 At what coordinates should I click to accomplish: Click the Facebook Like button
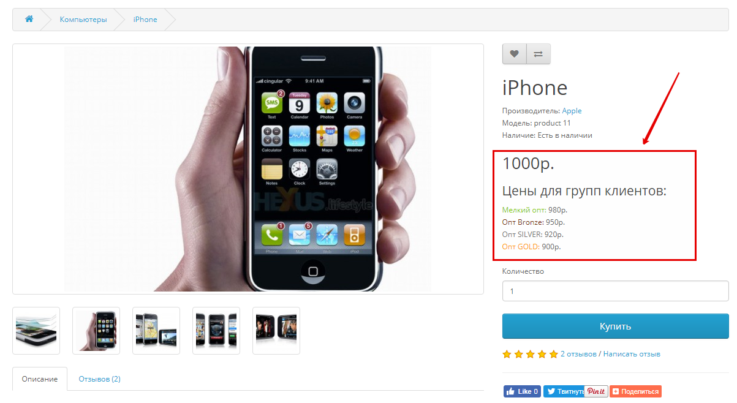pyautogui.click(x=522, y=391)
